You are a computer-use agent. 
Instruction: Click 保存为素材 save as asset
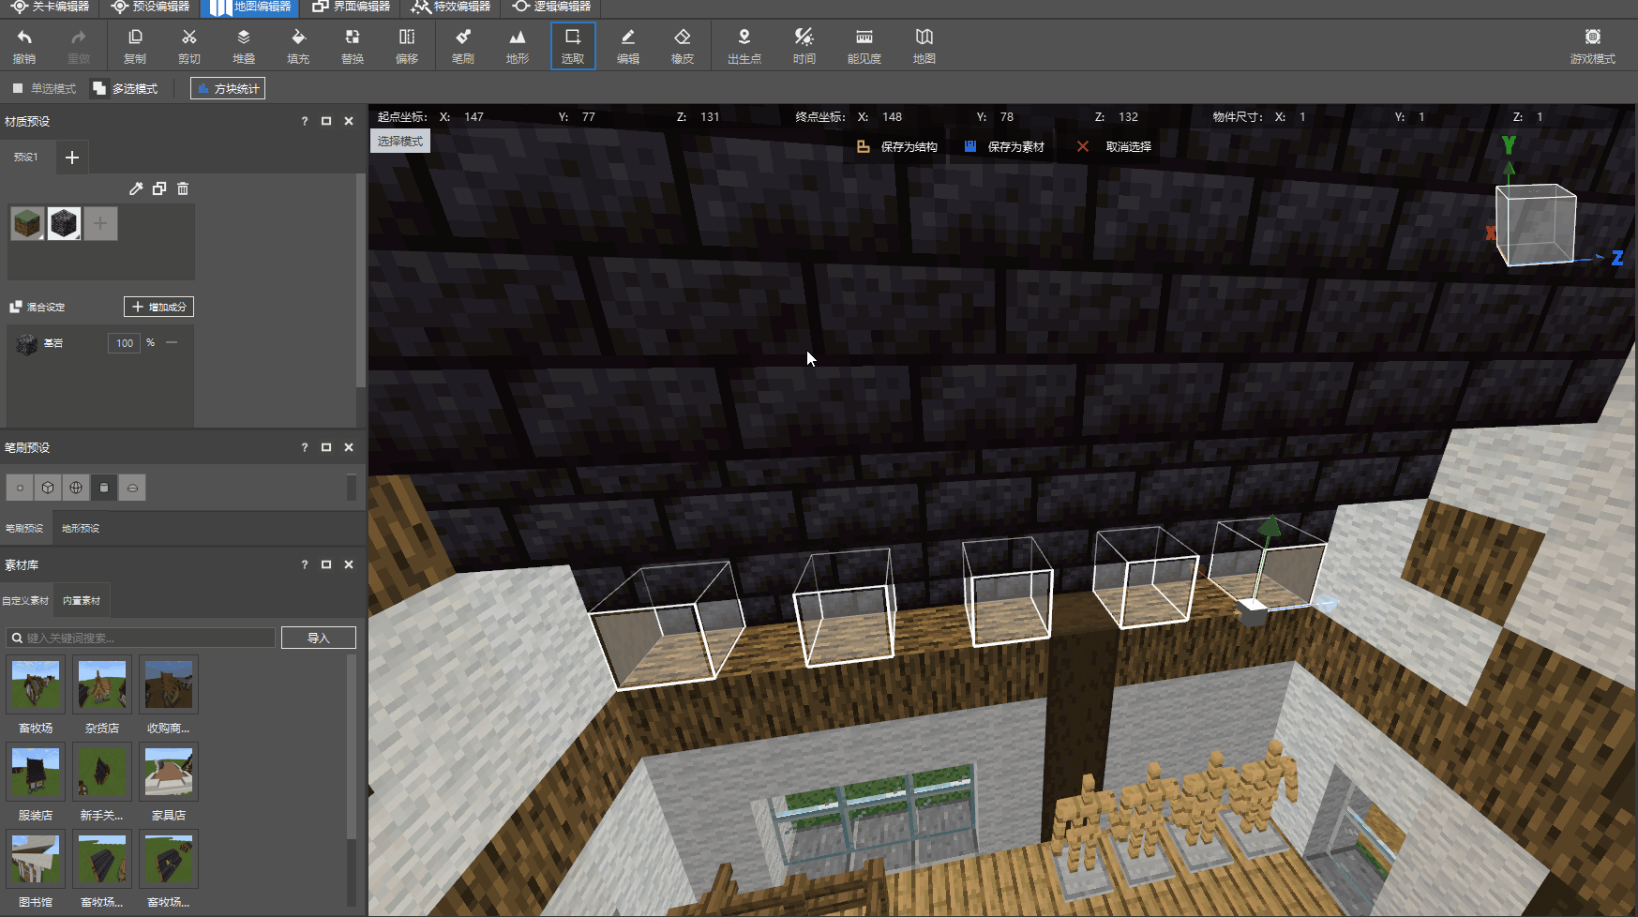point(1003,147)
